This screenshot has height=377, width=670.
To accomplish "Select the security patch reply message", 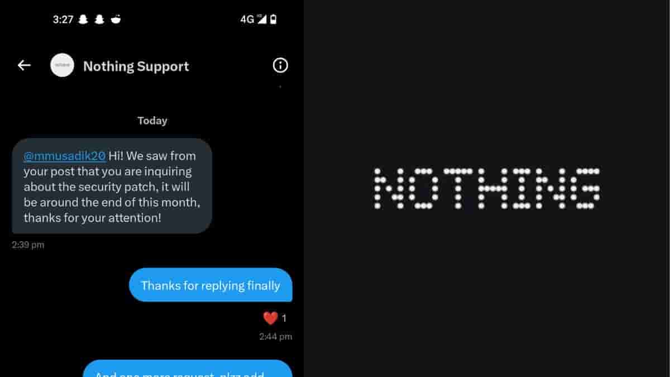I will point(112,186).
